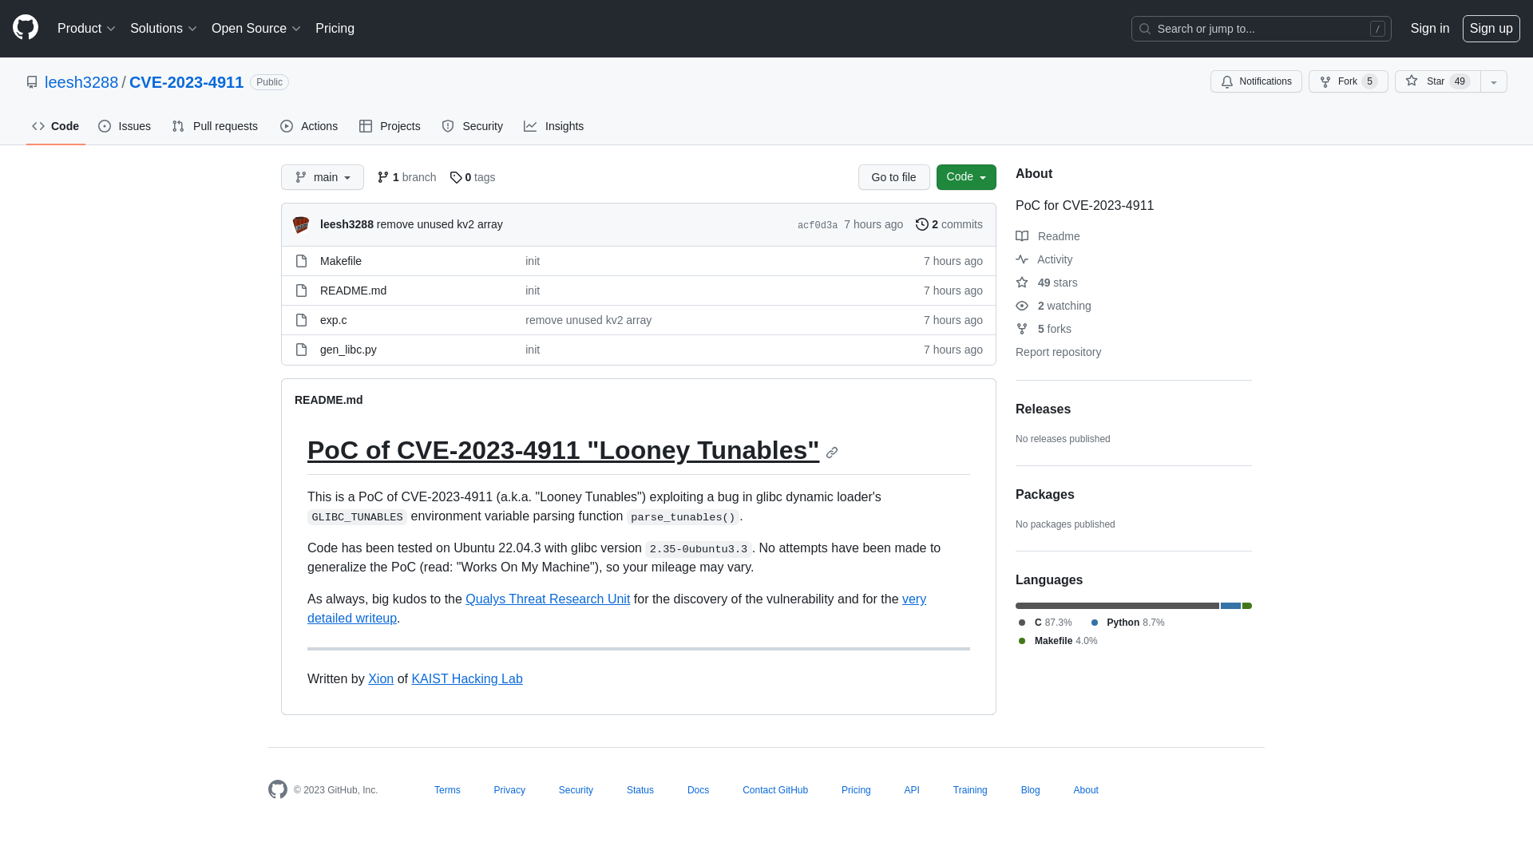Click Sign in link

pyautogui.click(x=1429, y=29)
